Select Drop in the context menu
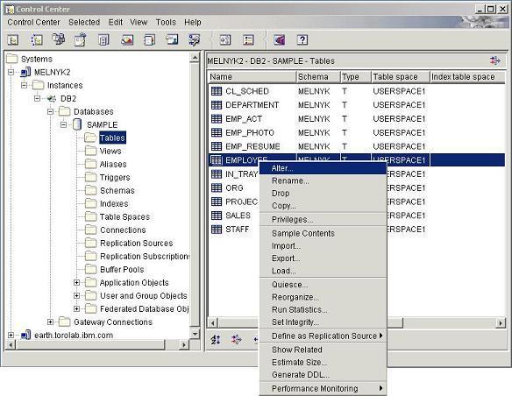The image size is (512, 396). click(323, 193)
